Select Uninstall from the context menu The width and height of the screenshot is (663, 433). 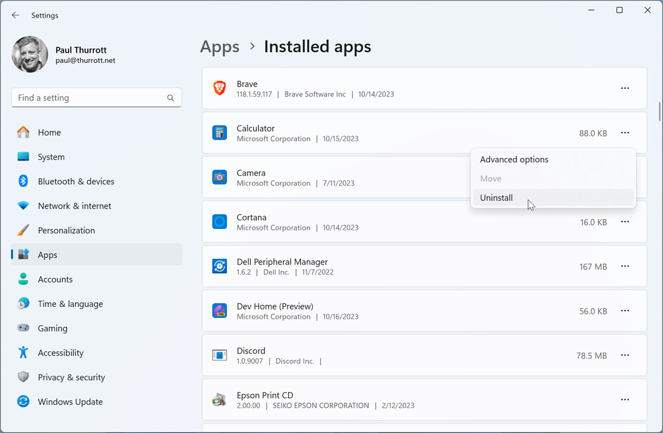[x=496, y=198]
